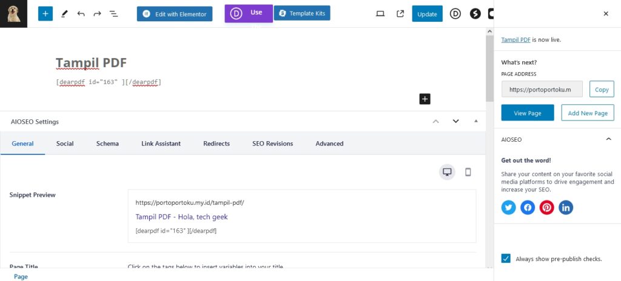The height and width of the screenshot is (281, 621).
Task: Click the View Page button
Action: pos(528,113)
